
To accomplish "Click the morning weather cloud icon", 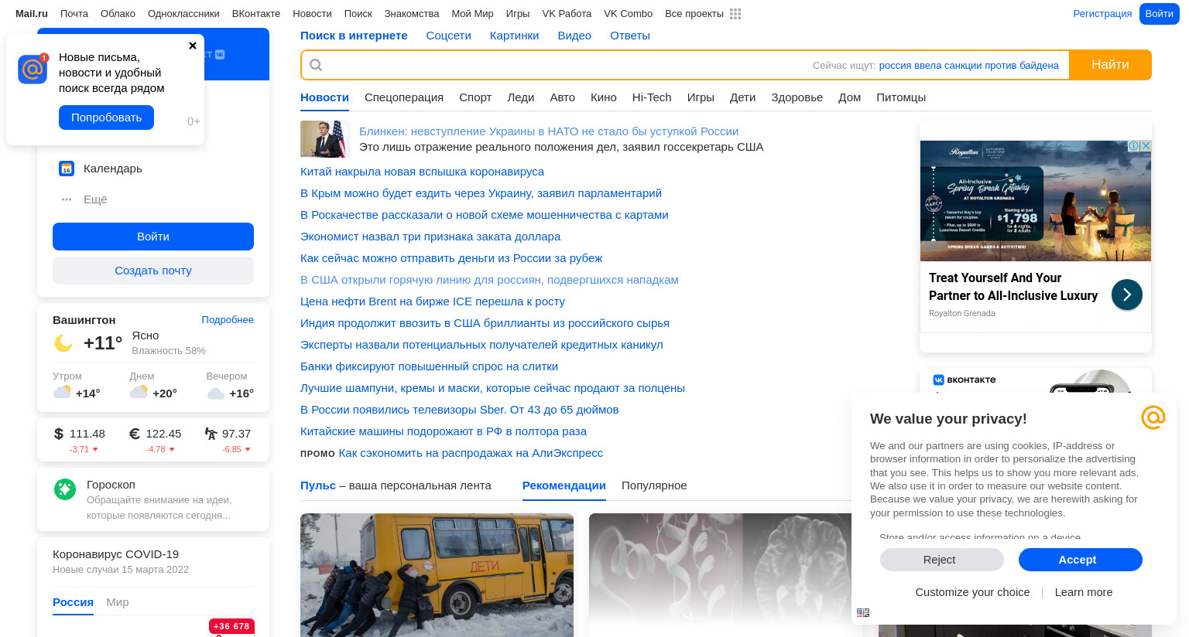I will coord(62,392).
